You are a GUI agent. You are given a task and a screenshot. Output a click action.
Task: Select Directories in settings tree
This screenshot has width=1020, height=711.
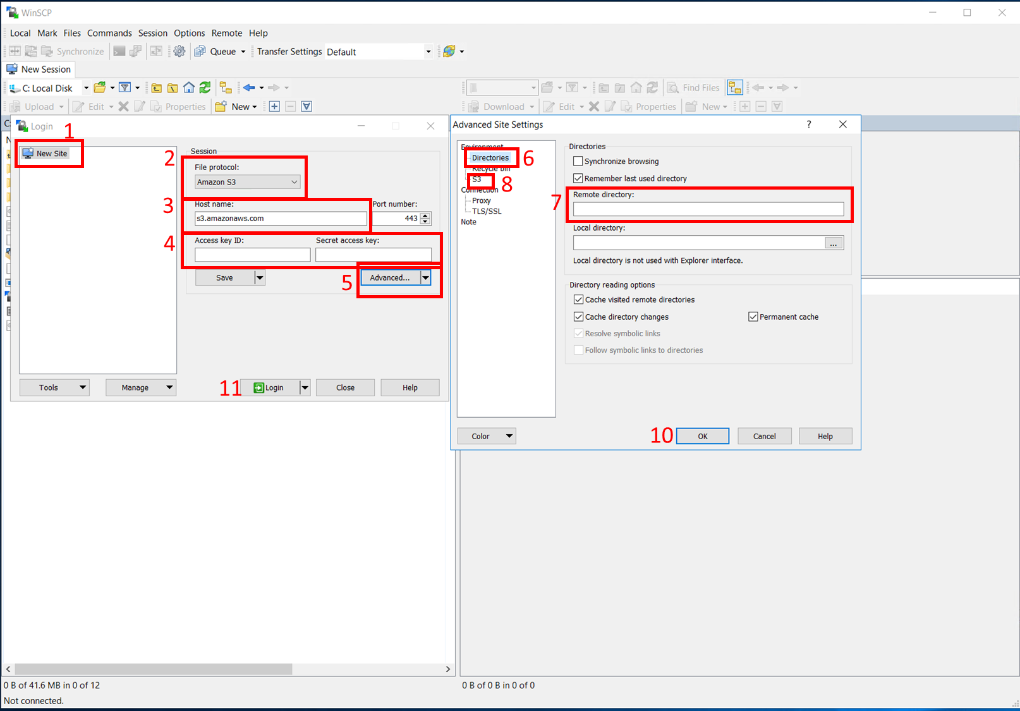tap(490, 158)
